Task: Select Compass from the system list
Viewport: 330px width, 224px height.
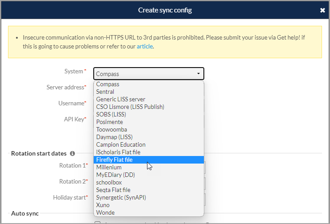Action: coord(108,84)
